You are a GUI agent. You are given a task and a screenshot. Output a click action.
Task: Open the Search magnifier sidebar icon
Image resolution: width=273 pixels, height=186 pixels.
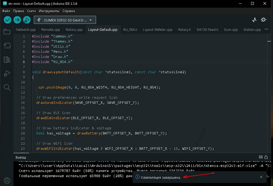coord(7,87)
